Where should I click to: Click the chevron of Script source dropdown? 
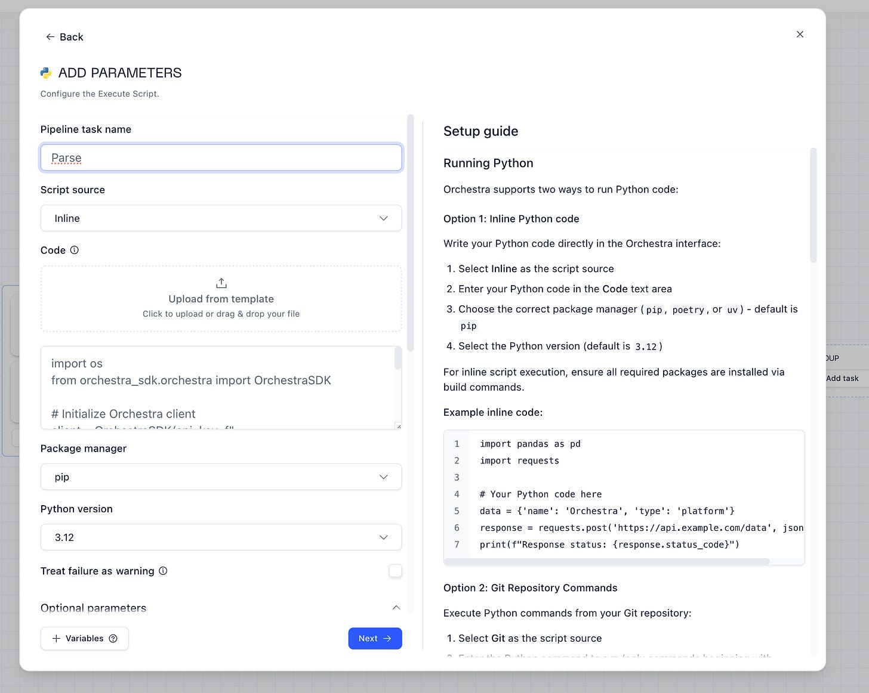click(384, 218)
